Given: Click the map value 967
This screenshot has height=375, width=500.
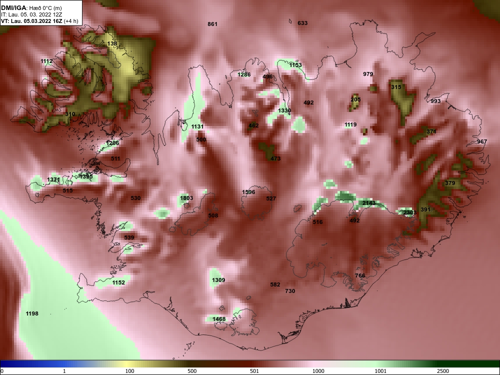Looking at the screenshot, I should [x=482, y=141].
